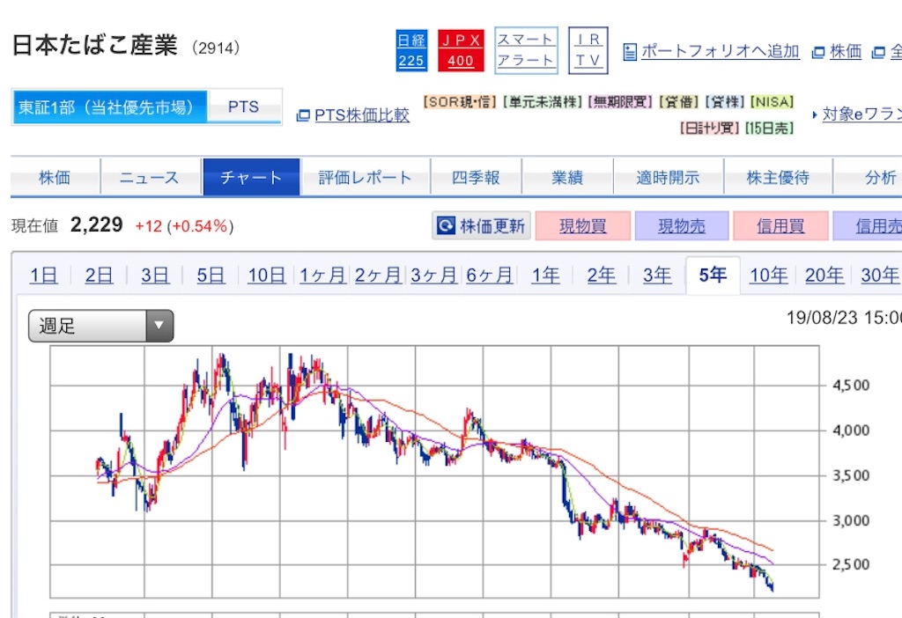This screenshot has height=618, width=902.
Task: Select the active 5年 period tab
Action: 713,276
